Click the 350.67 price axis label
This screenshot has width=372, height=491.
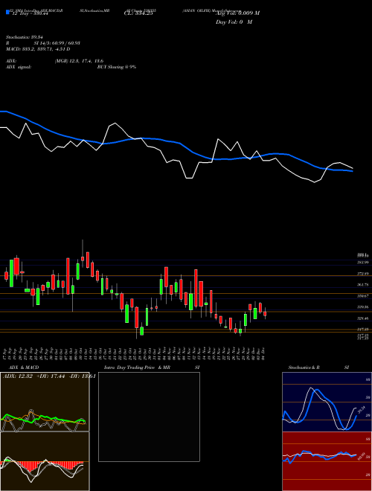point(362,295)
